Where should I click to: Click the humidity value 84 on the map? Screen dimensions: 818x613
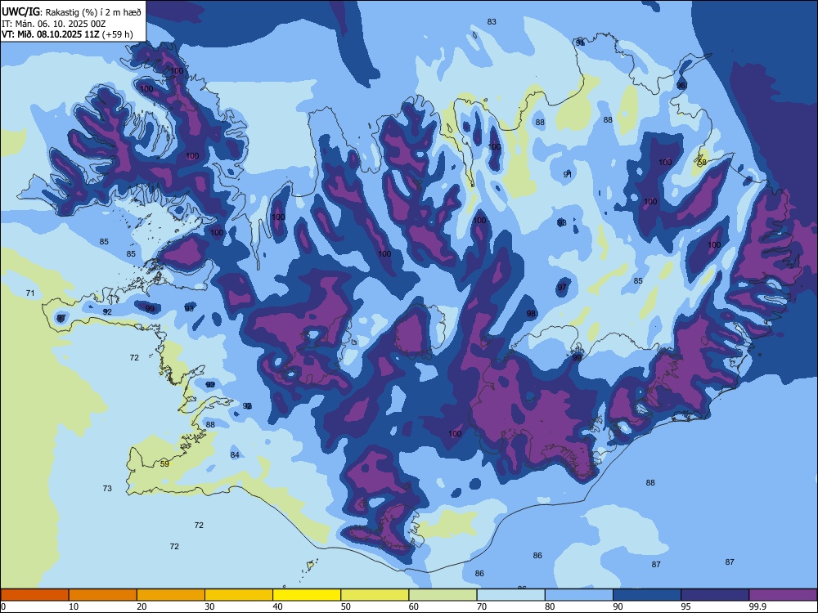coord(235,455)
